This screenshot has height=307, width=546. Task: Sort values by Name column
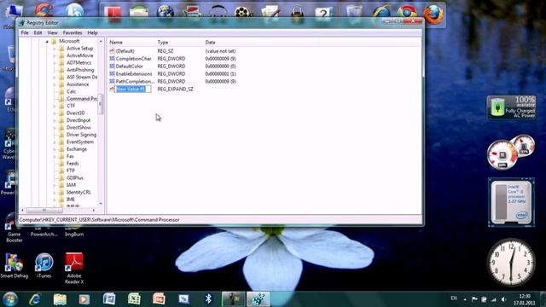tap(131, 42)
